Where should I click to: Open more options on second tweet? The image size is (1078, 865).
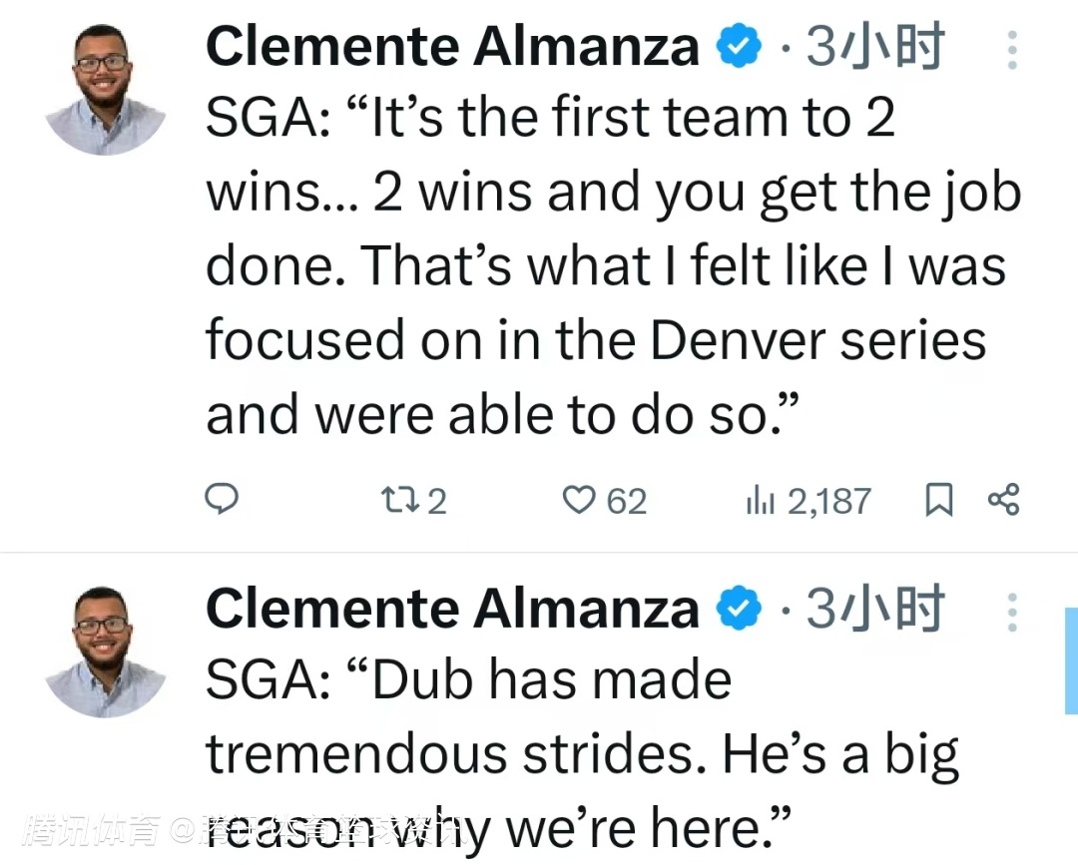click(1011, 611)
